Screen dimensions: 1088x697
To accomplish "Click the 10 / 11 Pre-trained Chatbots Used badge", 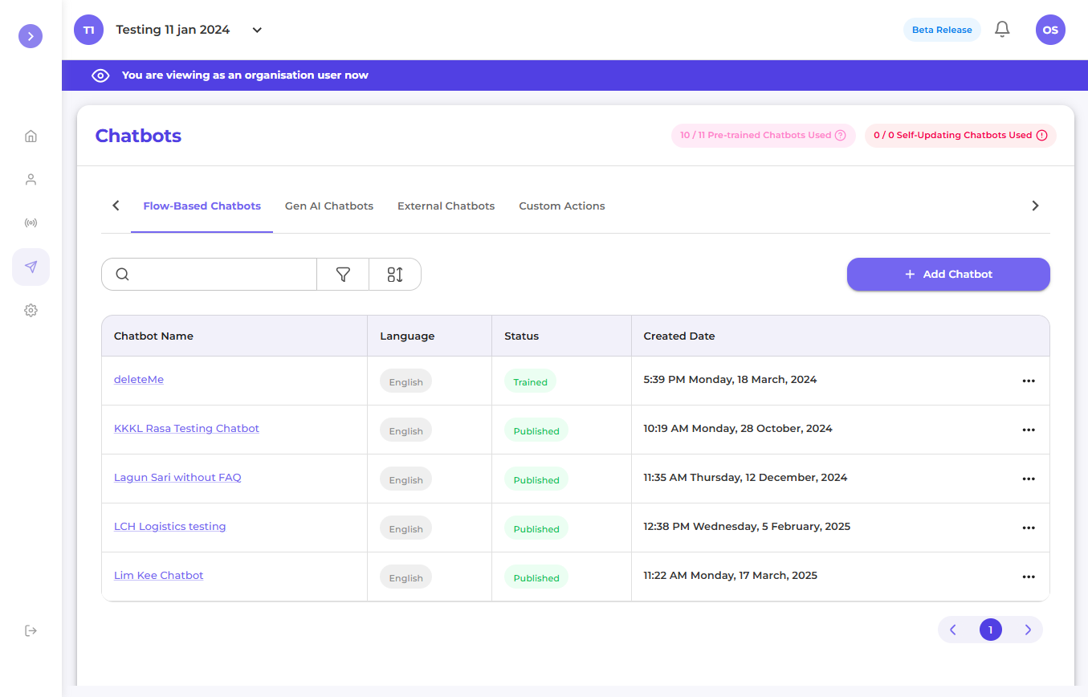I will pyautogui.click(x=764, y=135).
